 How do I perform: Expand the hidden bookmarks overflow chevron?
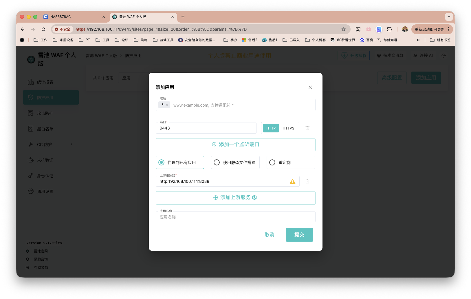coord(418,40)
